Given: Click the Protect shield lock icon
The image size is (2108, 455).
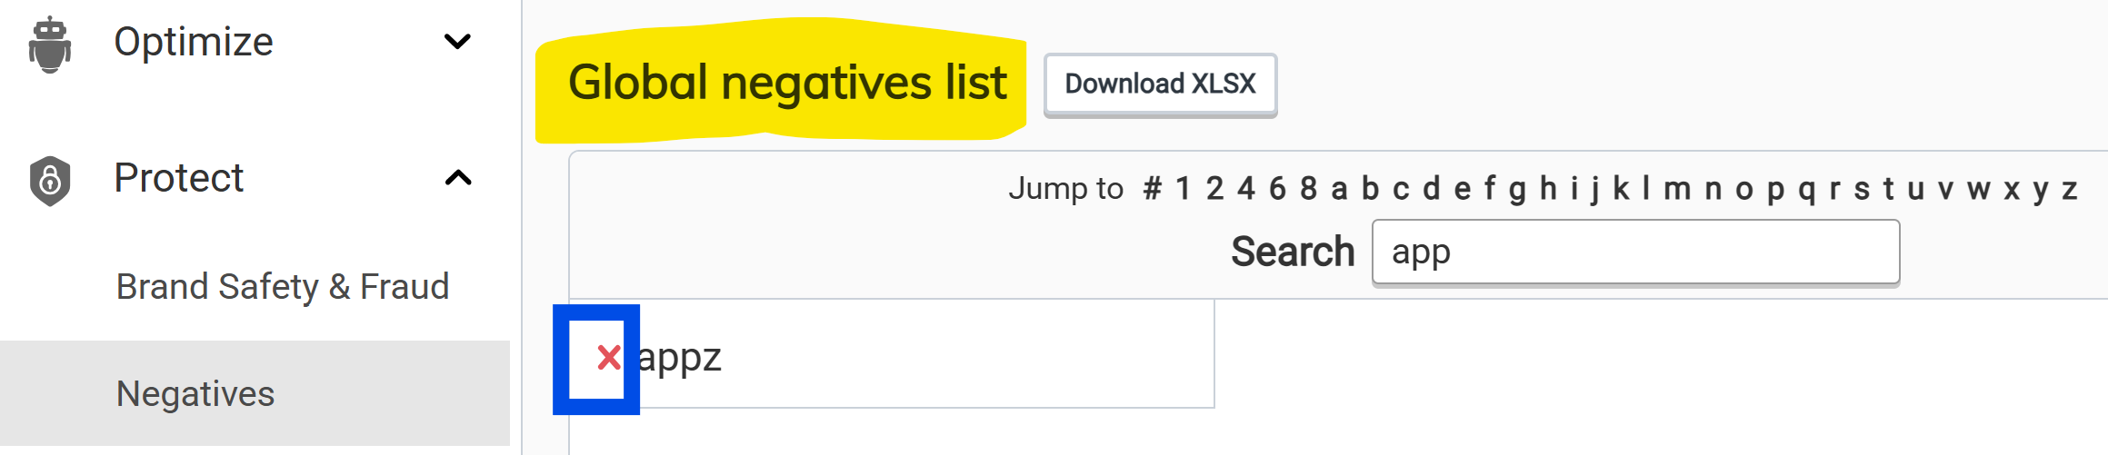Looking at the screenshot, I should (x=50, y=180).
